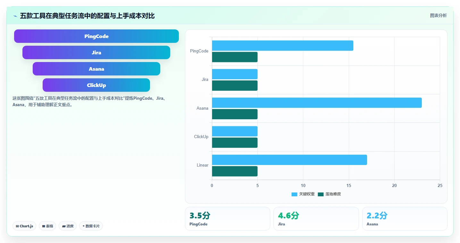The width and height of the screenshot is (460, 243).
Task: Click the Asana 落地难度 dark green bar
Action: point(235,114)
